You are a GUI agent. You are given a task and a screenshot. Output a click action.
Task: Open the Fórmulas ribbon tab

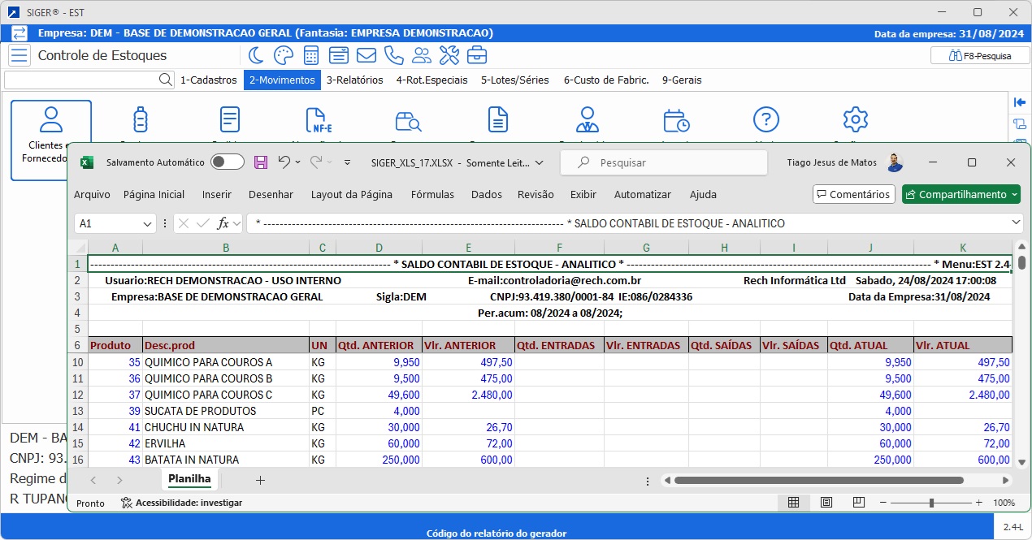tap(432, 195)
